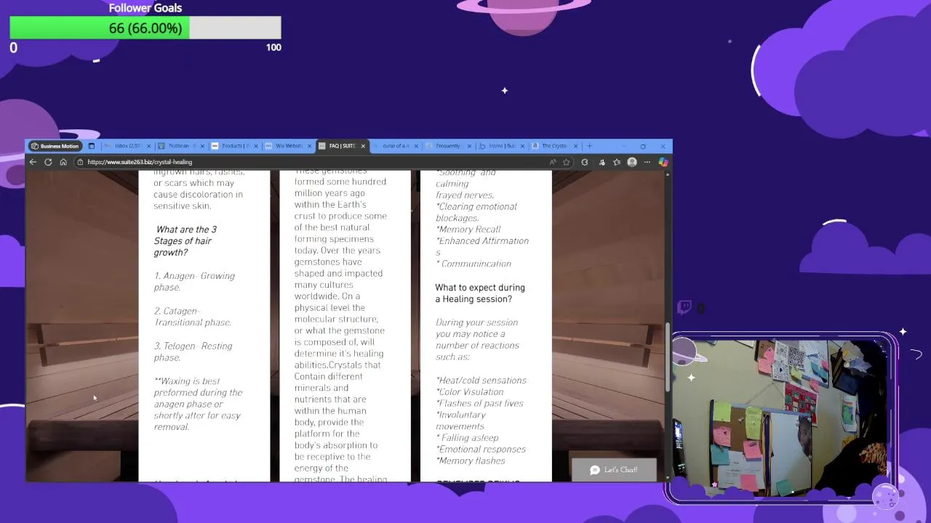Select '*Emotional responses' text
This screenshot has width=931, height=523.
(481, 449)
